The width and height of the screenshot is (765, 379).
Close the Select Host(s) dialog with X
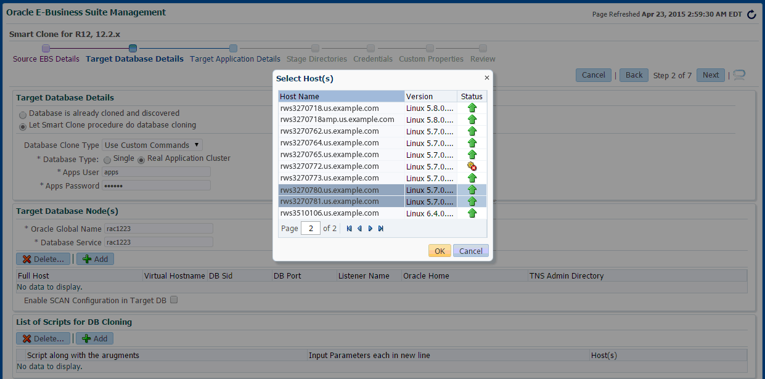click(486, 78)
